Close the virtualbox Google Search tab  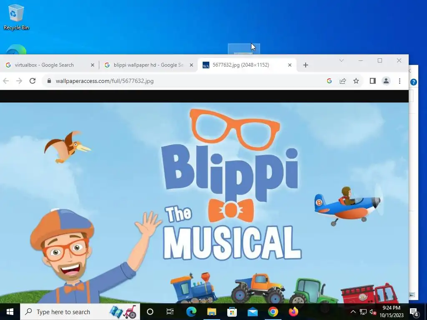(x=92, y=65)
